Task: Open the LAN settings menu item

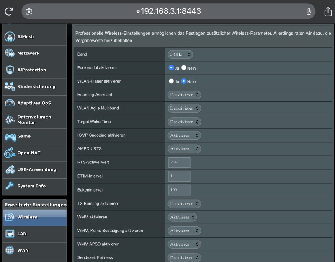Action: (x=22, y=233)
